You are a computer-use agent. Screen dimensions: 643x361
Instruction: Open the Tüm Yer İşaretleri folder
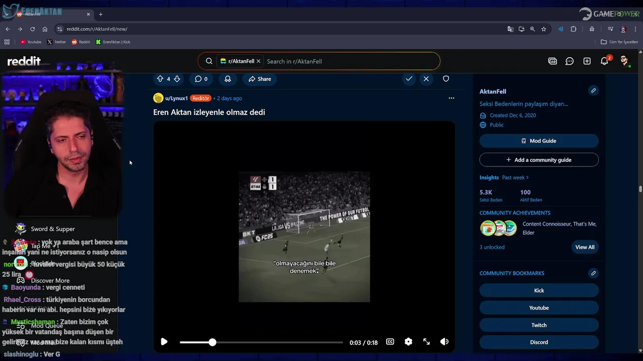coord(619,42)
